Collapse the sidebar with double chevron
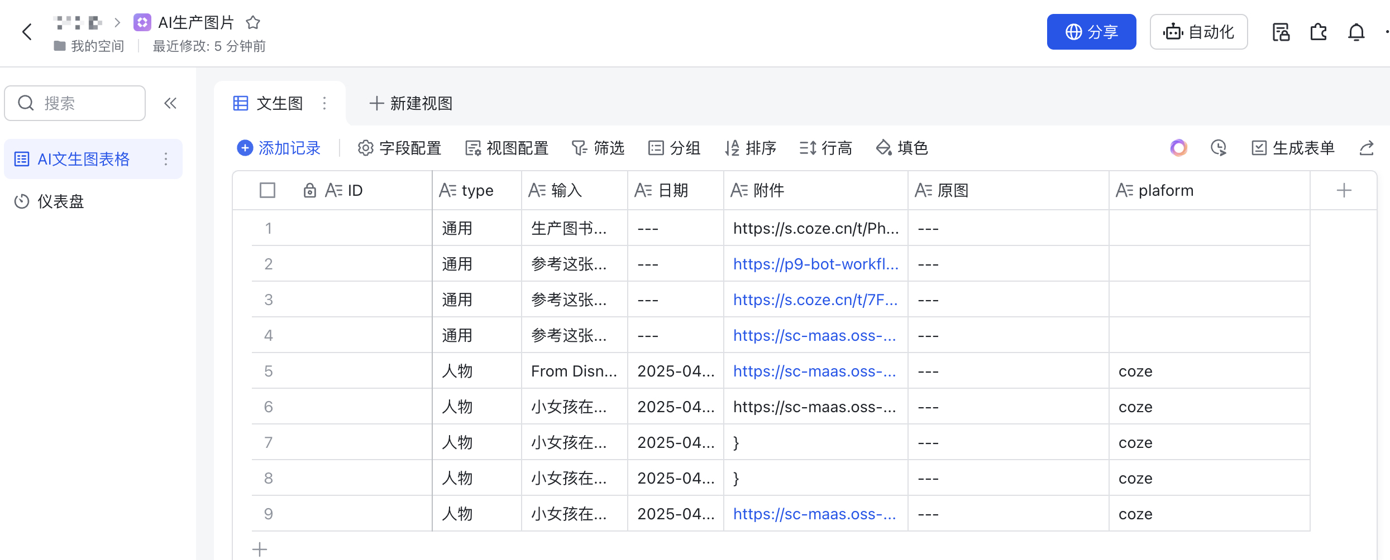This screenshot has width=1390, height=560. point(170,103)
